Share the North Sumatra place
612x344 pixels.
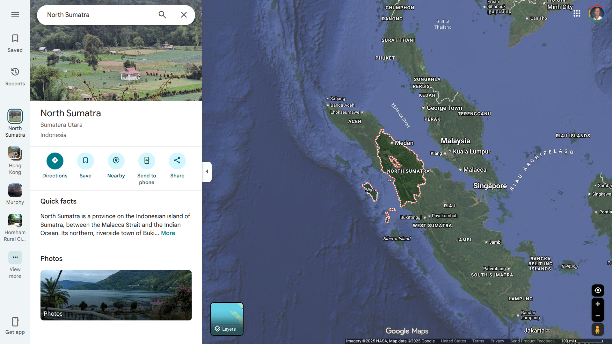click(x=177, y=161)
